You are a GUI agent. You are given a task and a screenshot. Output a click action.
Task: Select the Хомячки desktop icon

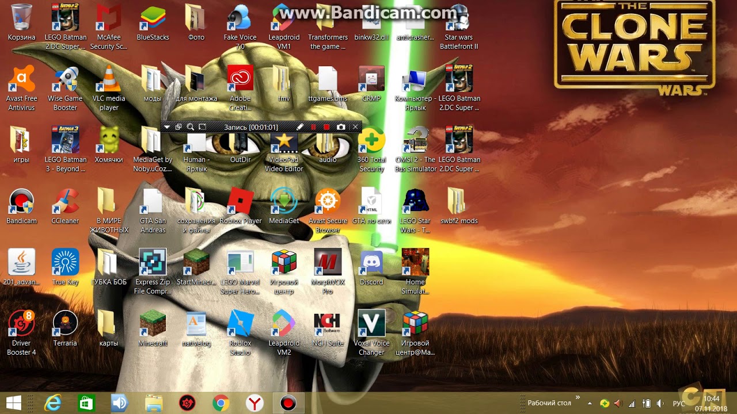tap(109, 145)
